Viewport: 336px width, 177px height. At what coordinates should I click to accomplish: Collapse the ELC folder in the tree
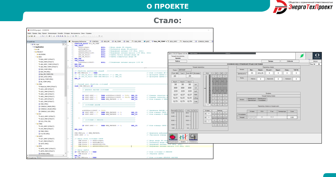pyautogui.click(x=36, y=114)
